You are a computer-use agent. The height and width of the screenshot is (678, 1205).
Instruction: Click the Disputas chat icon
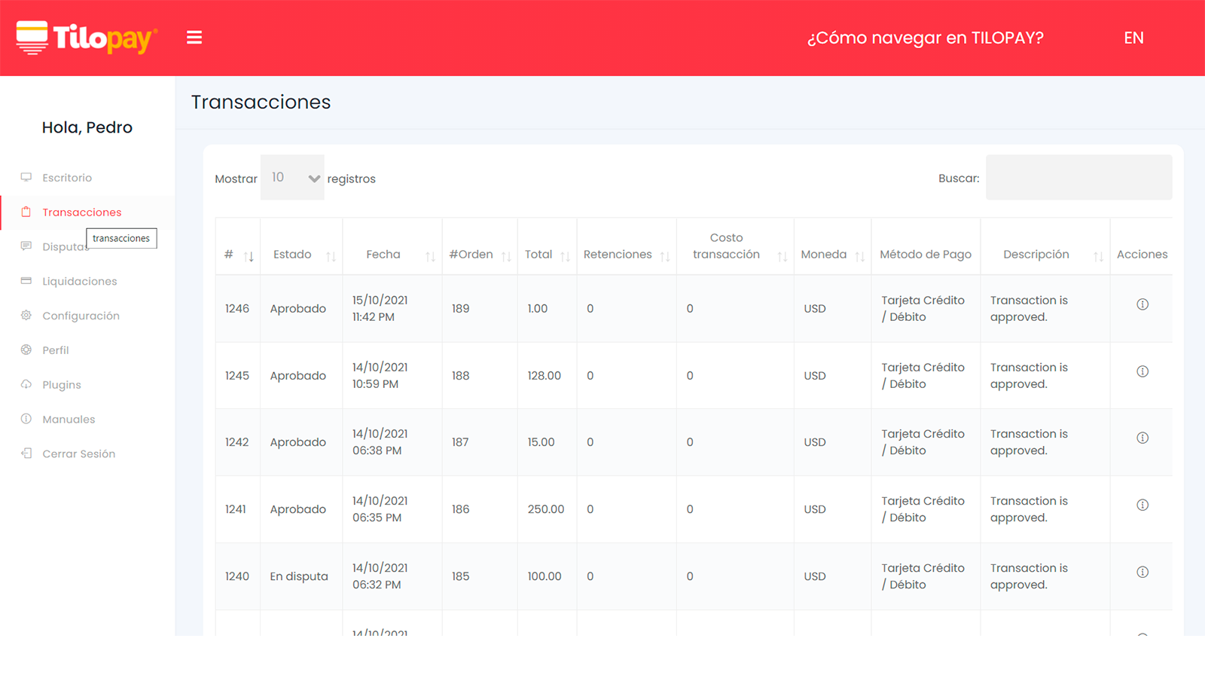click(26, 246)
